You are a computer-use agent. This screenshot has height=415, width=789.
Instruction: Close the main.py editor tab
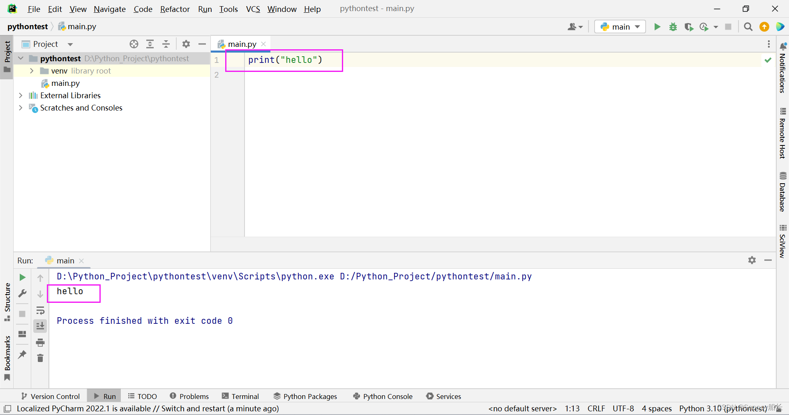263,44
